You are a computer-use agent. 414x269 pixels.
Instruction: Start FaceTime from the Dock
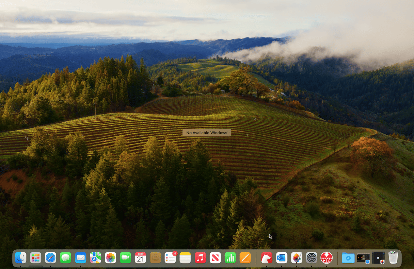tap(125, 258)
